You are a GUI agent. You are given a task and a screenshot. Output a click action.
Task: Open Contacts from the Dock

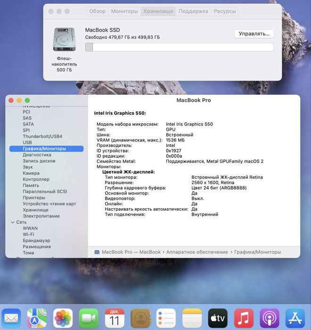point(140,318)
